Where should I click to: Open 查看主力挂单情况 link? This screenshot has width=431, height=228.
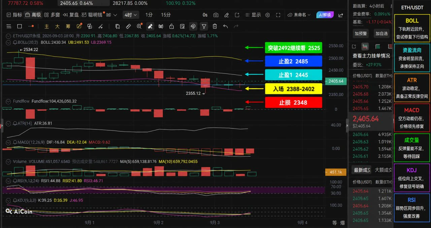(x=371, y=56)
